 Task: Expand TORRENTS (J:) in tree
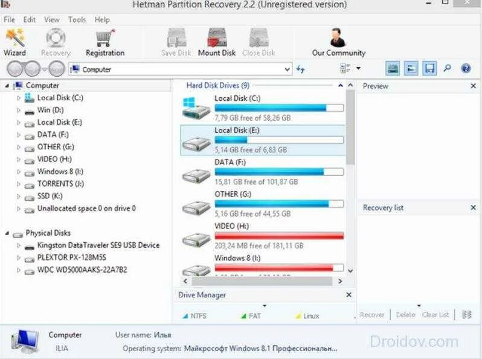19,184
